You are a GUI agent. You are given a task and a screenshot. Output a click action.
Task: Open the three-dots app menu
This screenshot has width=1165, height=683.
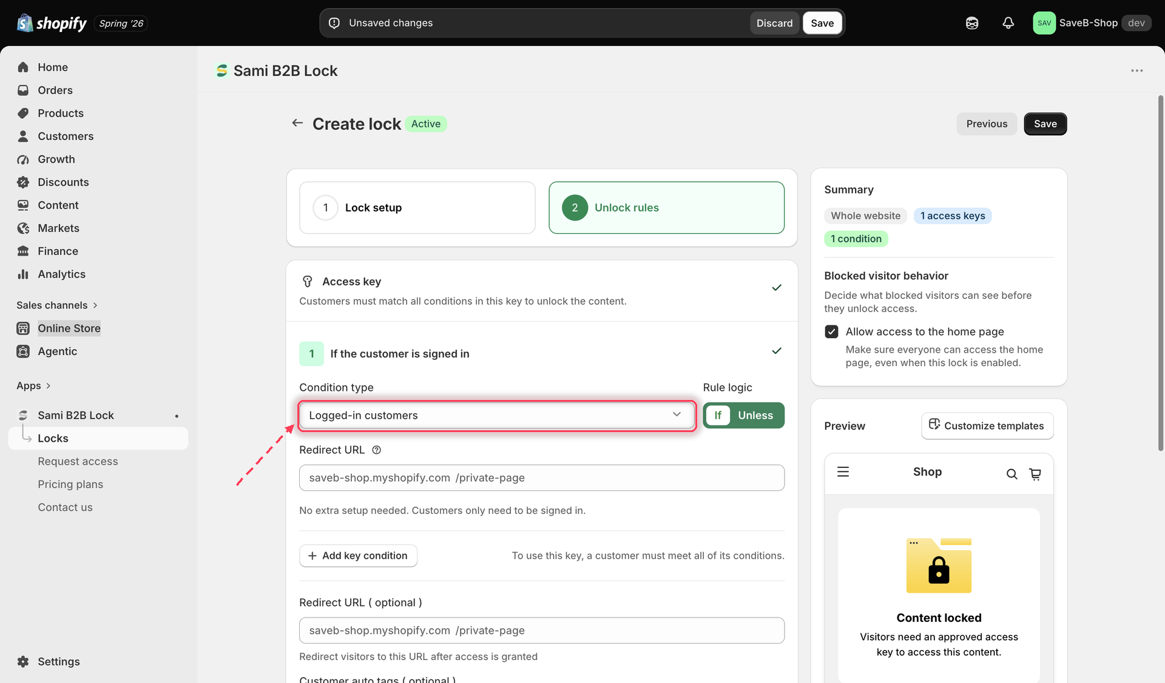pyautogui.click(x=1136, y=71)
